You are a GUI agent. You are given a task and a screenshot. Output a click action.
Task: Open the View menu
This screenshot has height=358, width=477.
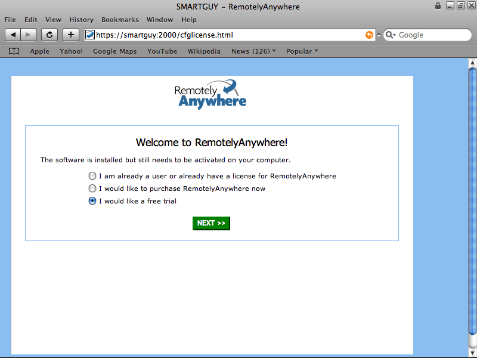53,20
